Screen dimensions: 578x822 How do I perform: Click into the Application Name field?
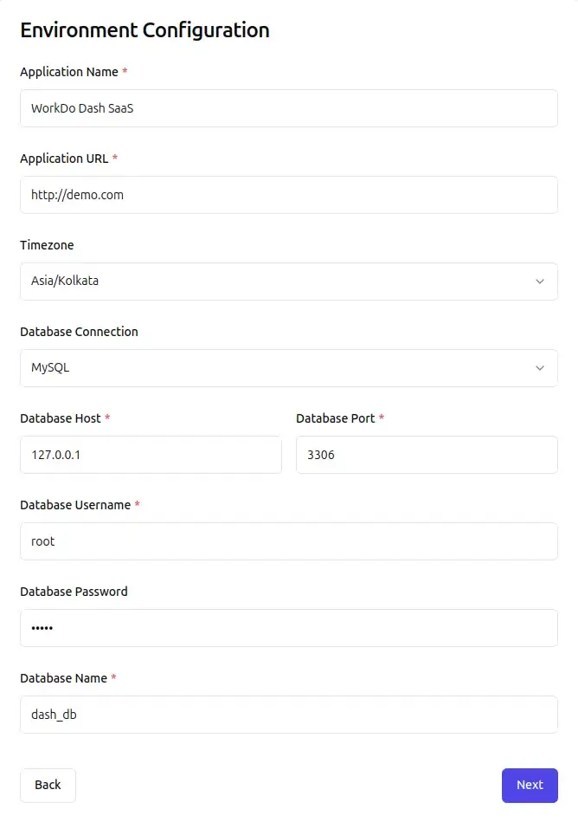(289, 108)
